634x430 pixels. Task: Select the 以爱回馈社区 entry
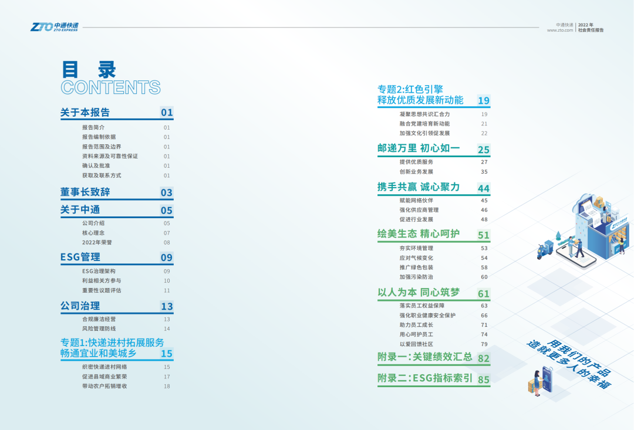[416, 344]
